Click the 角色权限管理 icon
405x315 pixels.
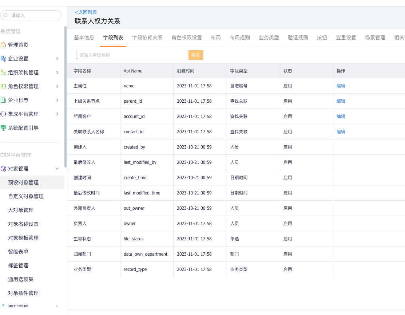click(x=3, y=86)
